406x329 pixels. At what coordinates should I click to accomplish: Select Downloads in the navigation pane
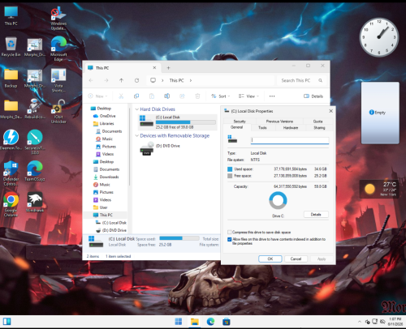click(x=106, y=177)
